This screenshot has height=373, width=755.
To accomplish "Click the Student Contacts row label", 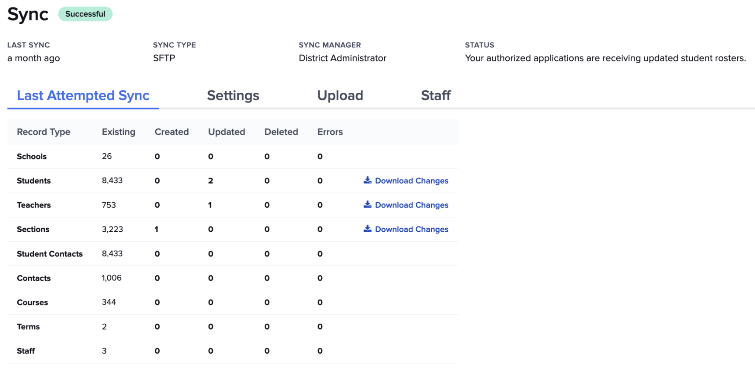I will click(x=49, y=254).
